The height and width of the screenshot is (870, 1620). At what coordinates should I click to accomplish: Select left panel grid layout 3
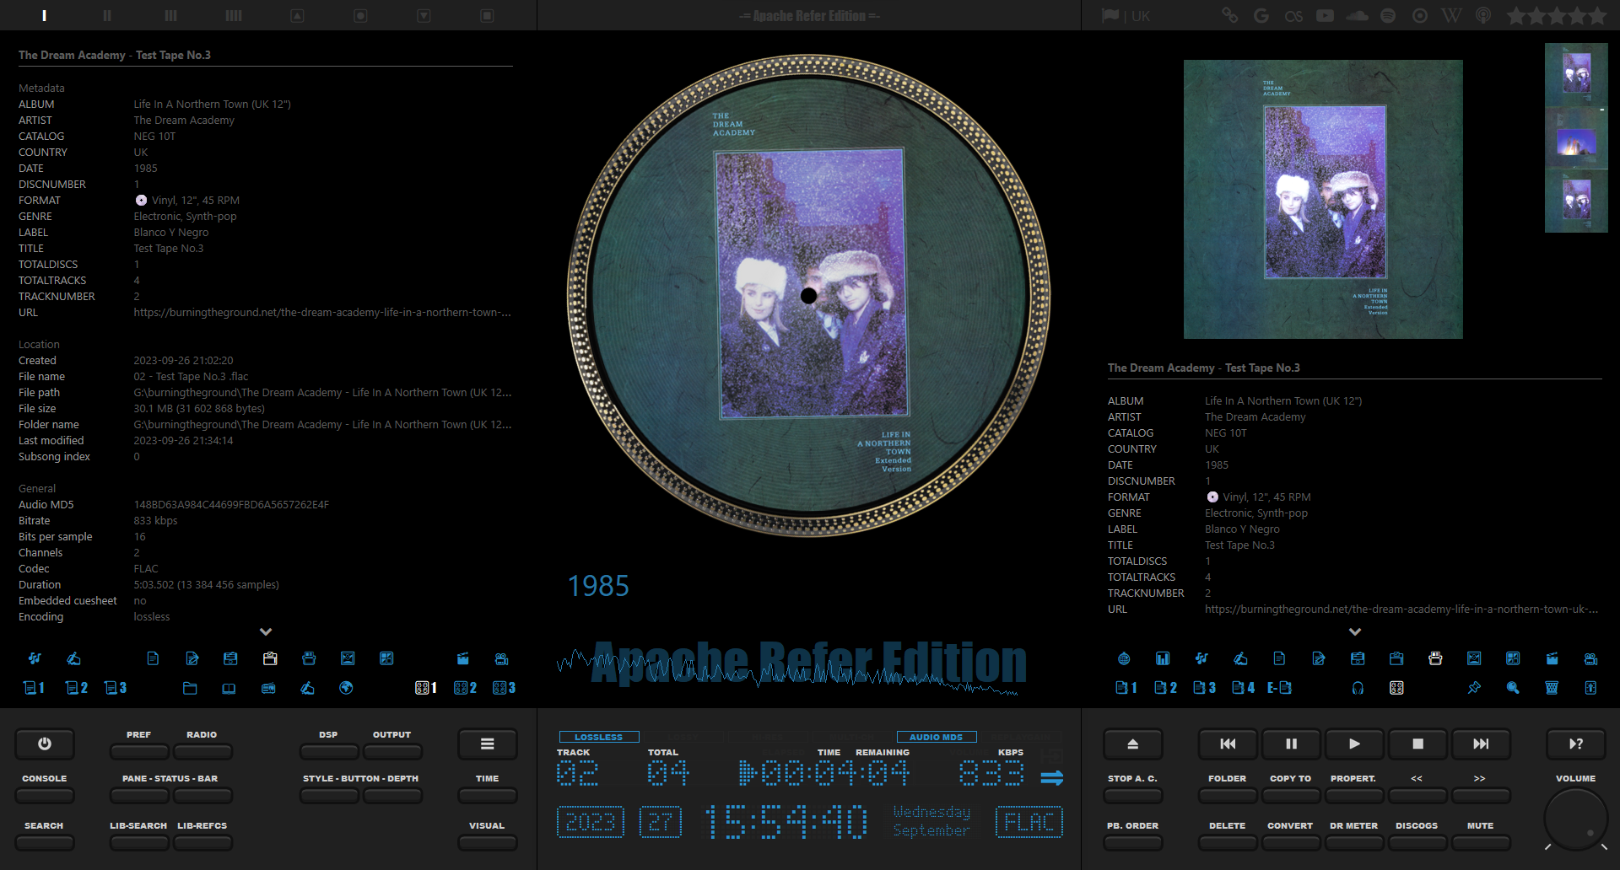[x=504, y=688]
